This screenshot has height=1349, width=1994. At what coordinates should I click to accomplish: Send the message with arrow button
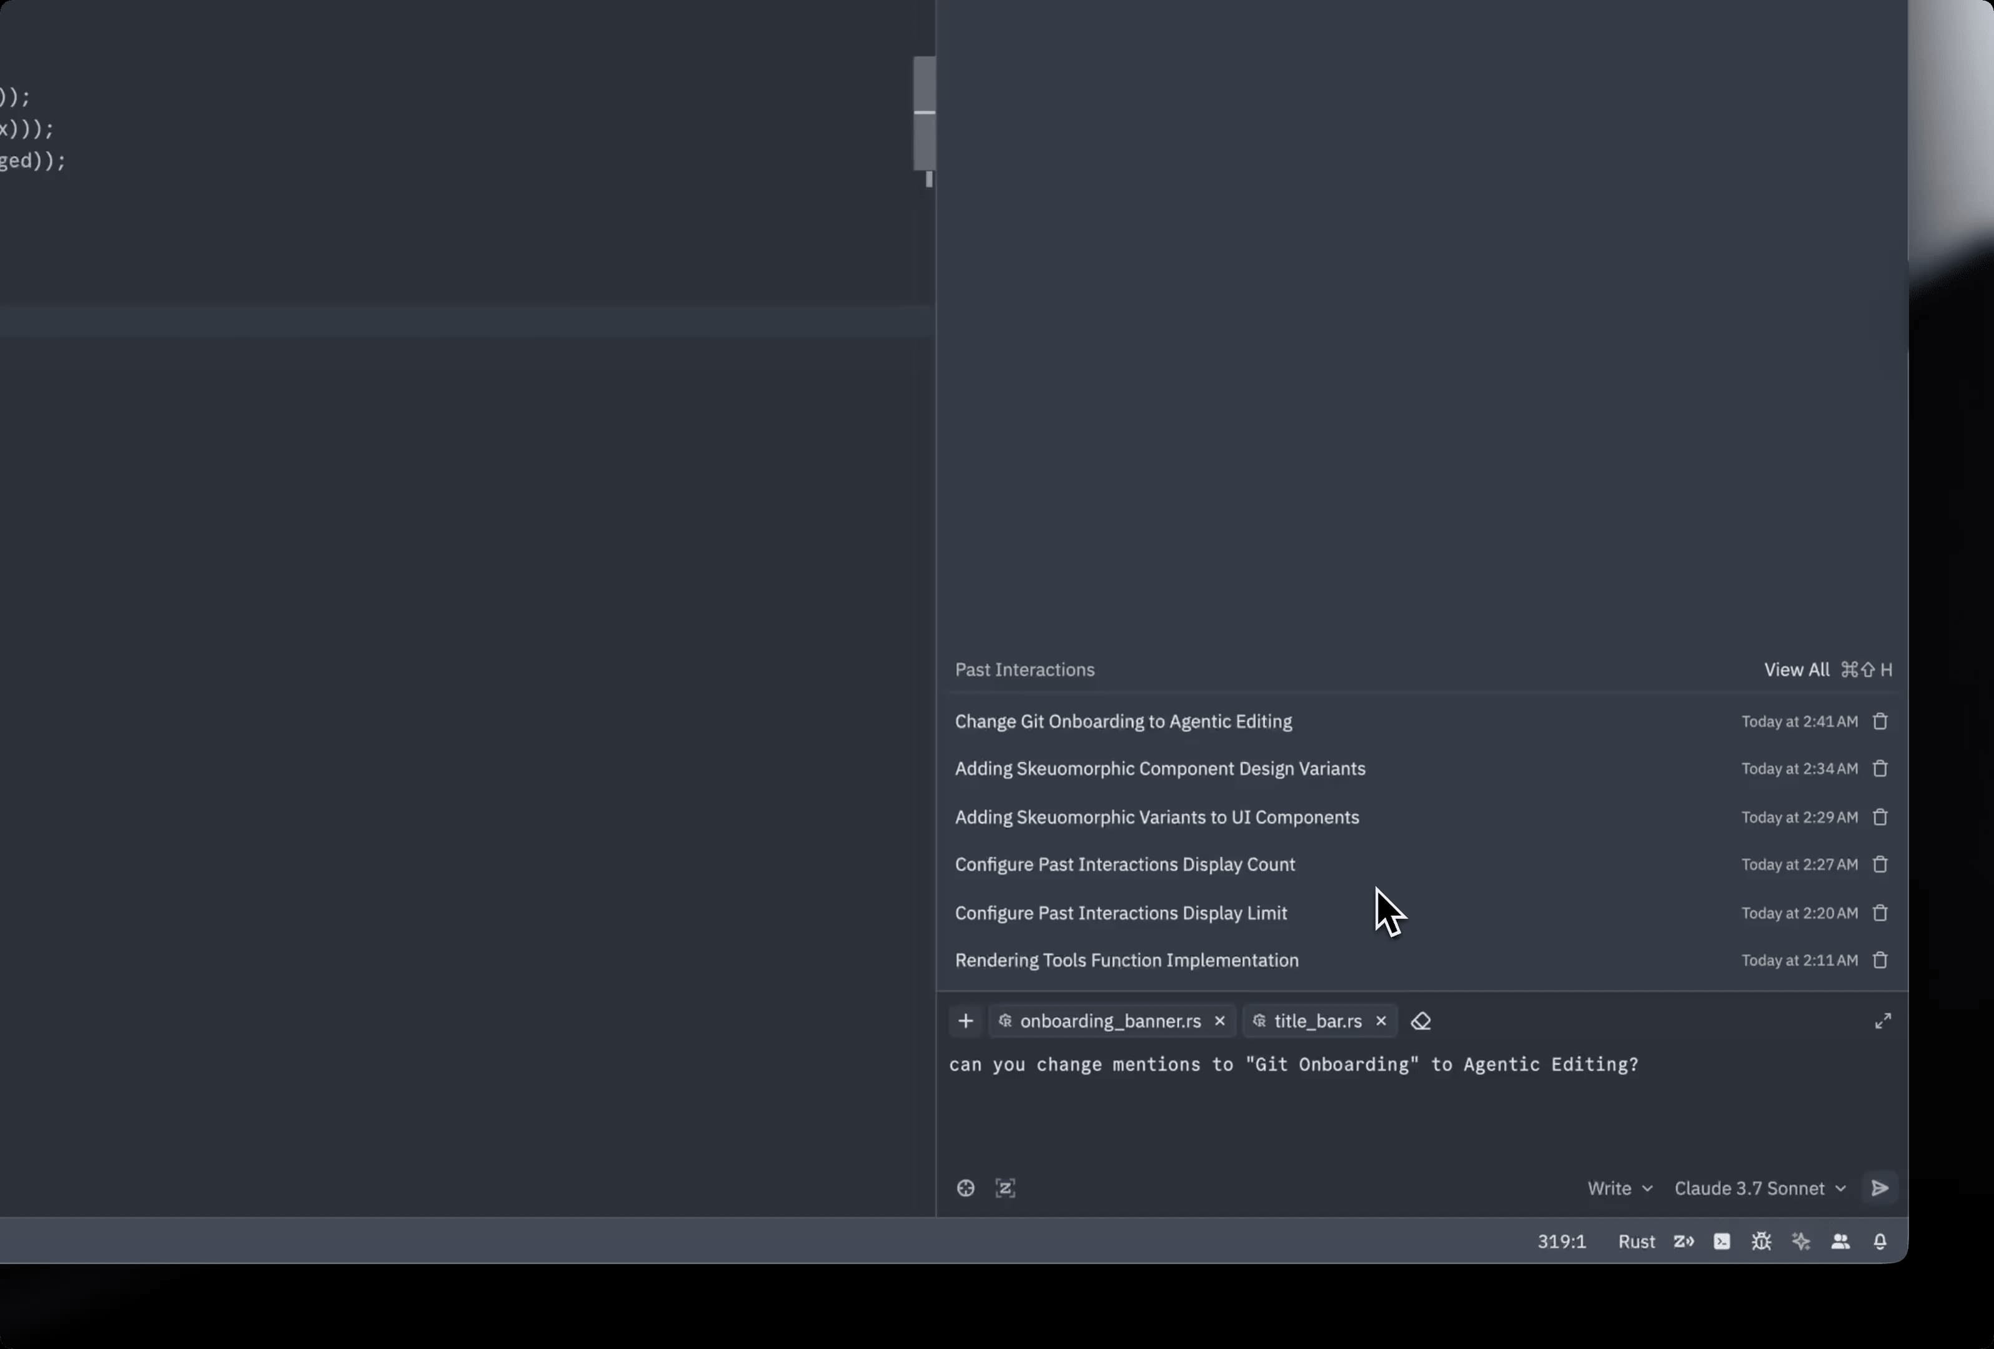coord(1879,1188)
